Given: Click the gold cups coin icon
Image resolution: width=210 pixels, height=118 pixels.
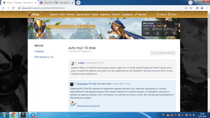Looking at the screenshot, I should pos(165,26).
